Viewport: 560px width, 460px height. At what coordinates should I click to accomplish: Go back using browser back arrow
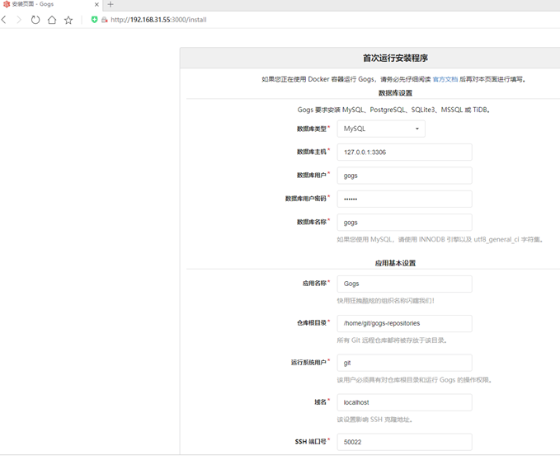tap(4, 20)
